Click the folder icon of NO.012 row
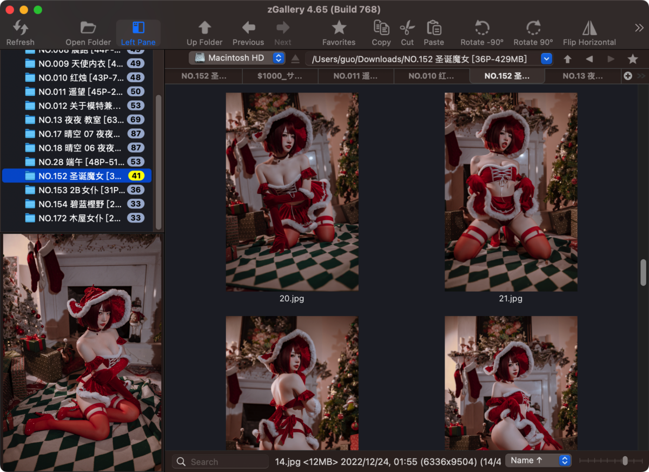649x472 pixels. pos(30,106)
